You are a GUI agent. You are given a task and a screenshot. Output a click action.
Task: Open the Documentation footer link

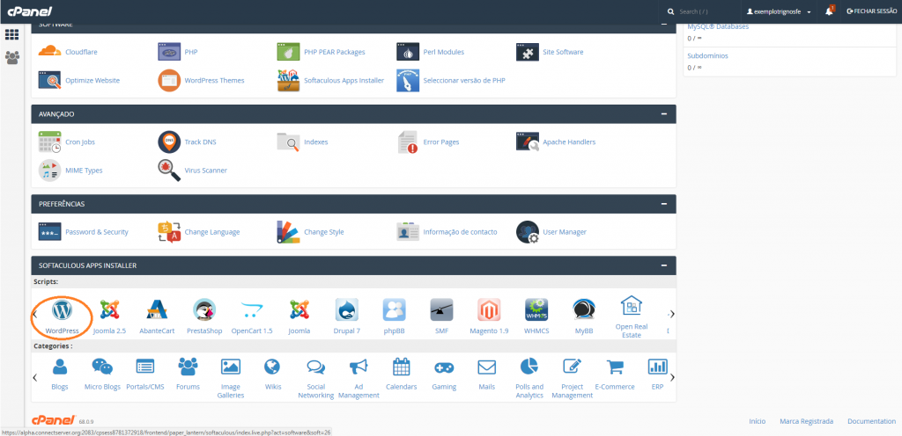pos(871,421)
